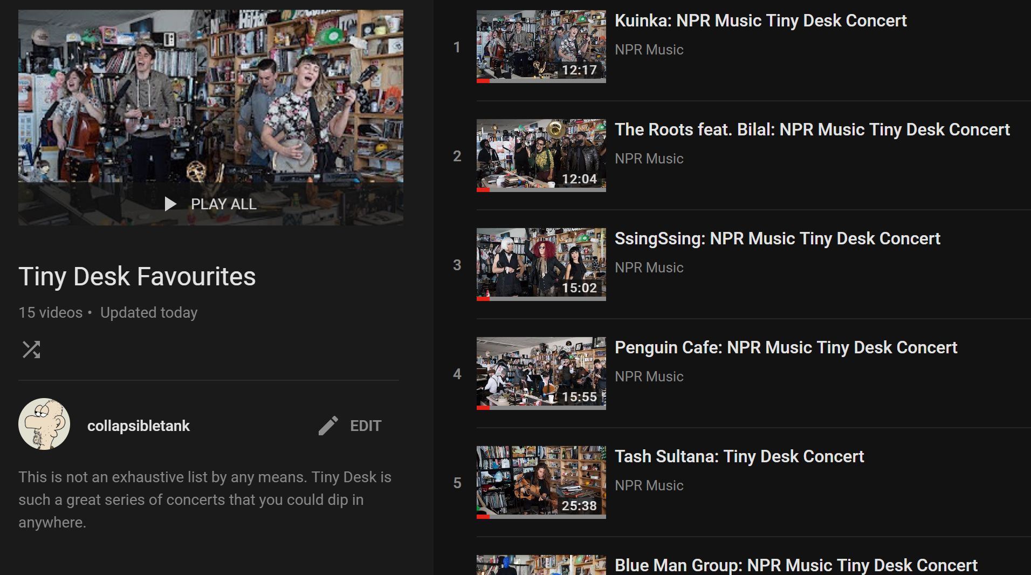Click the '15 videos' count text
Image resolution: width=1031 pixels, height=575 pixels.
coord(51,313)
